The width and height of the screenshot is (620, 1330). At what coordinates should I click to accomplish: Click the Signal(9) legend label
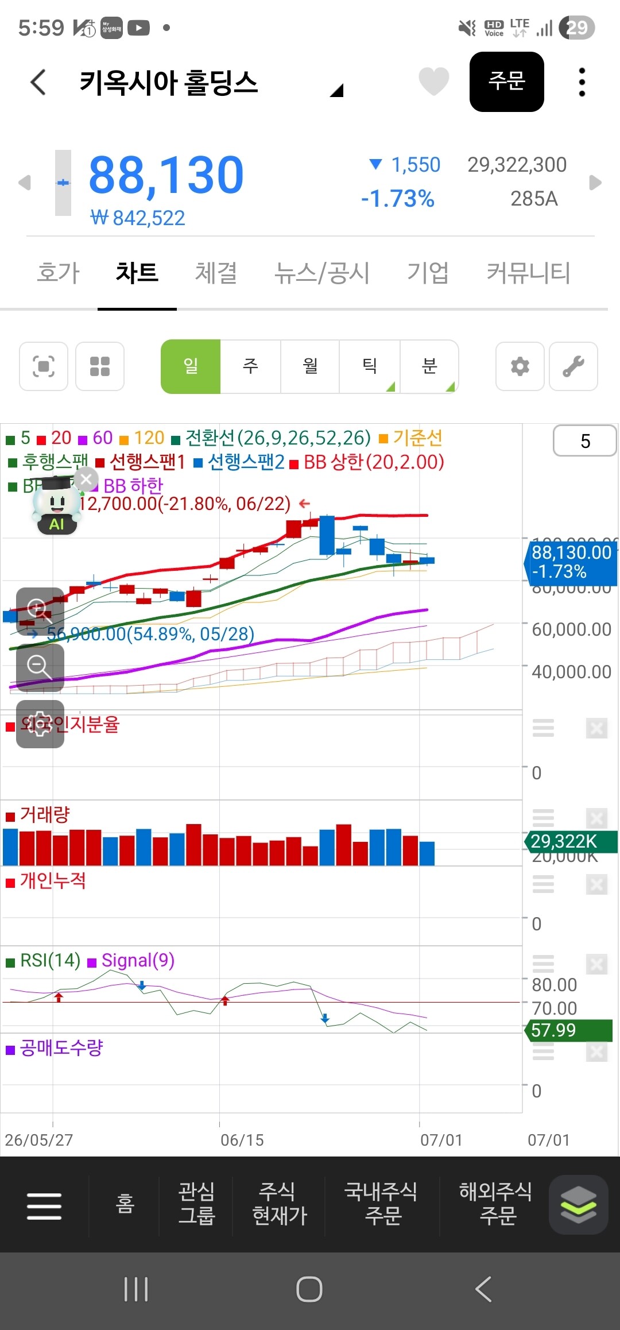[131, 960]
